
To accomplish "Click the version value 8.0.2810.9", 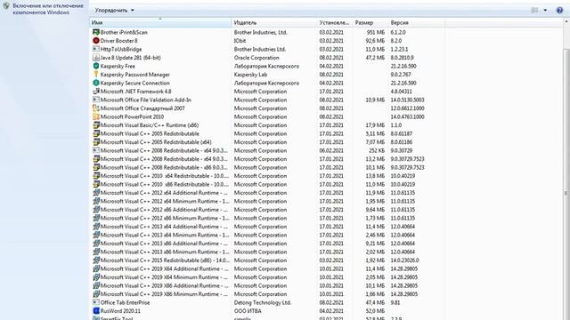I will pos(402,57).
